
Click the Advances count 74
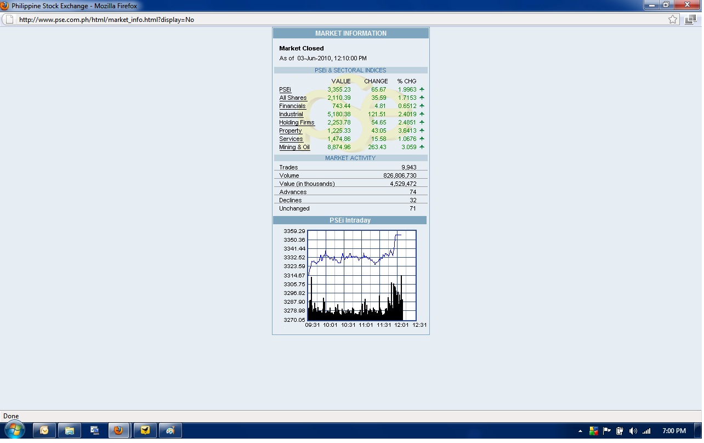pos(413,192)
